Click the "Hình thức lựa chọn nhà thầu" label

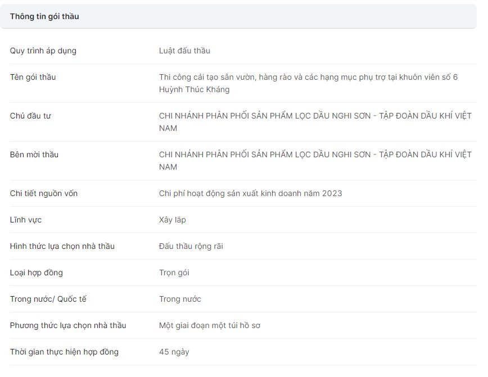[62, 246]
